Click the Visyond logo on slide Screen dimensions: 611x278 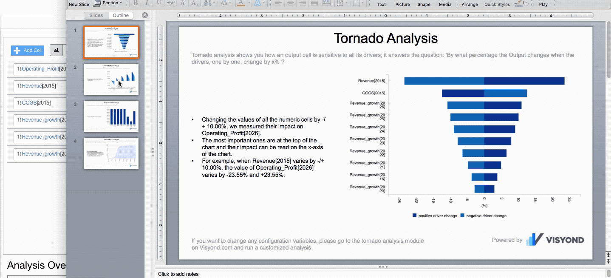click(555, 240)
